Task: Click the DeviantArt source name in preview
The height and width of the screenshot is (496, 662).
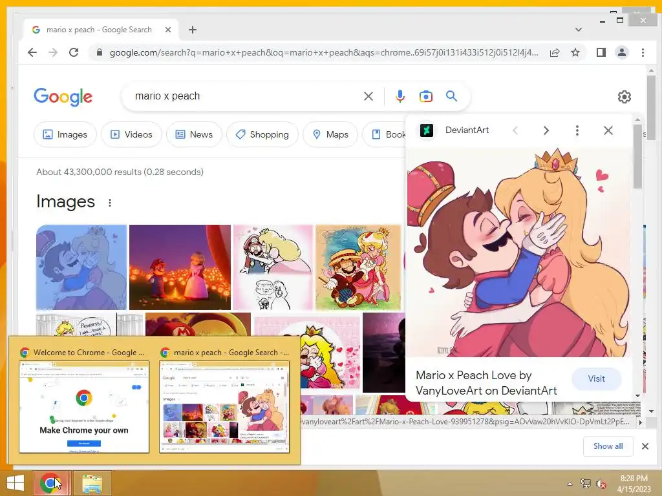Action: [467, 130]
